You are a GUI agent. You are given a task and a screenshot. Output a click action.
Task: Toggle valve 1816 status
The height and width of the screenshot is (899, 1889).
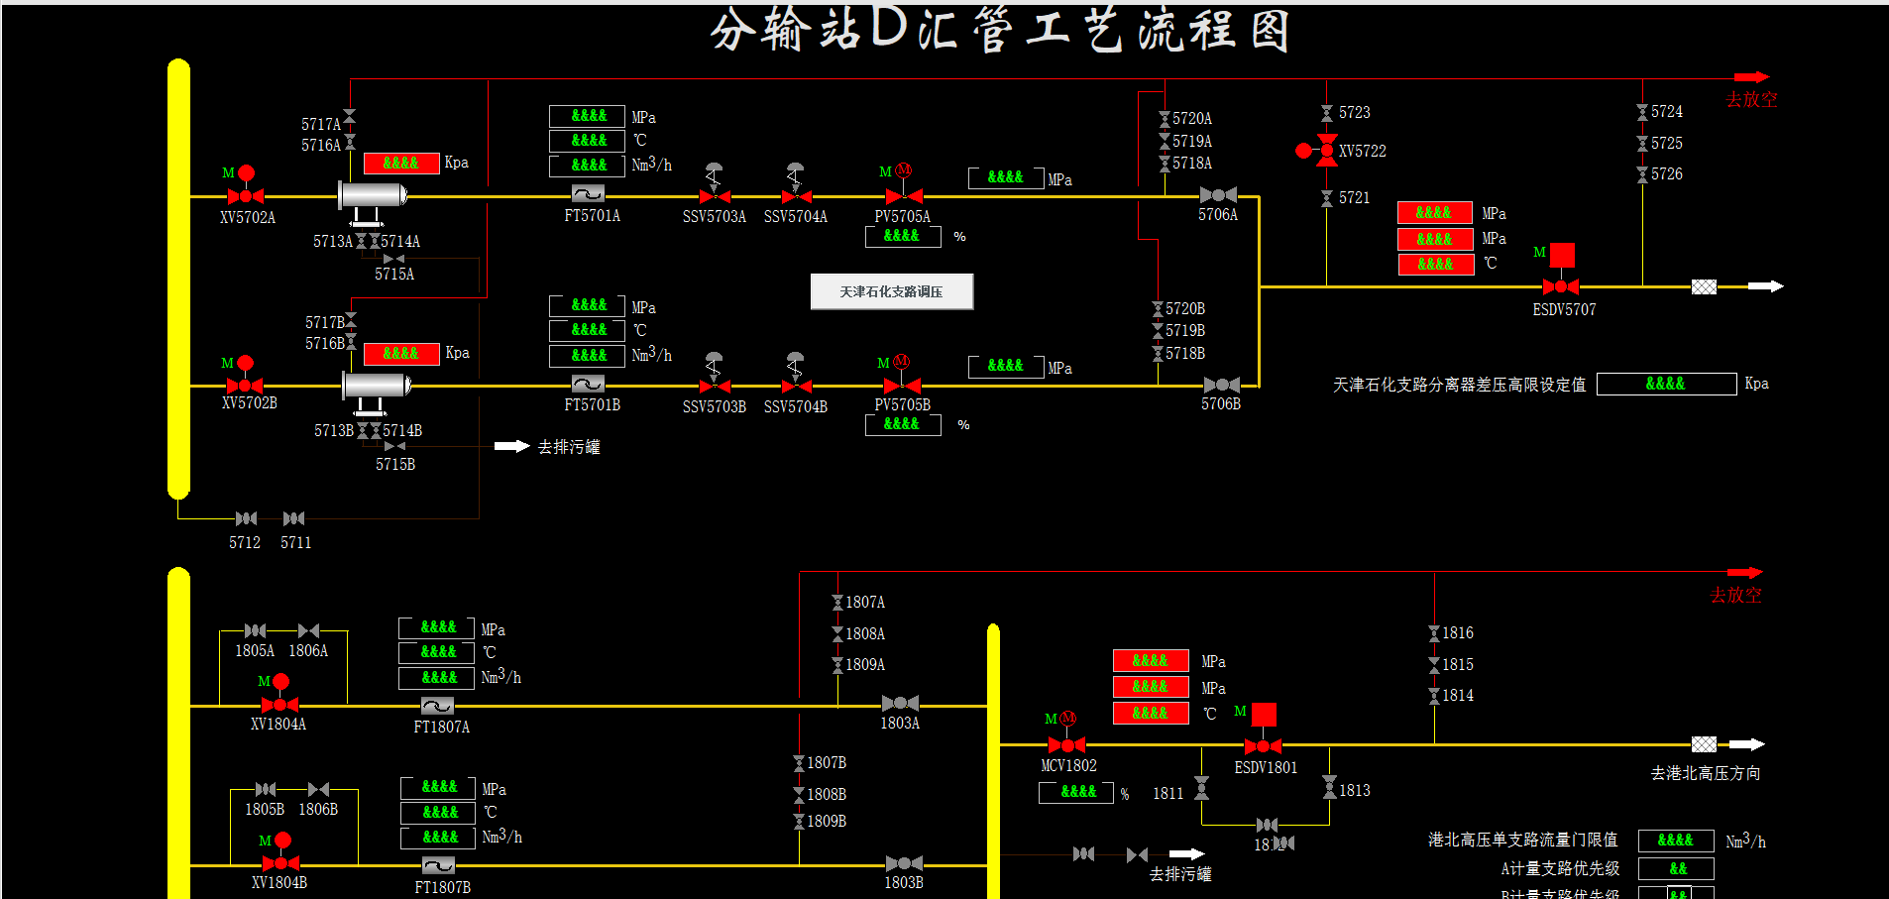1434,632
